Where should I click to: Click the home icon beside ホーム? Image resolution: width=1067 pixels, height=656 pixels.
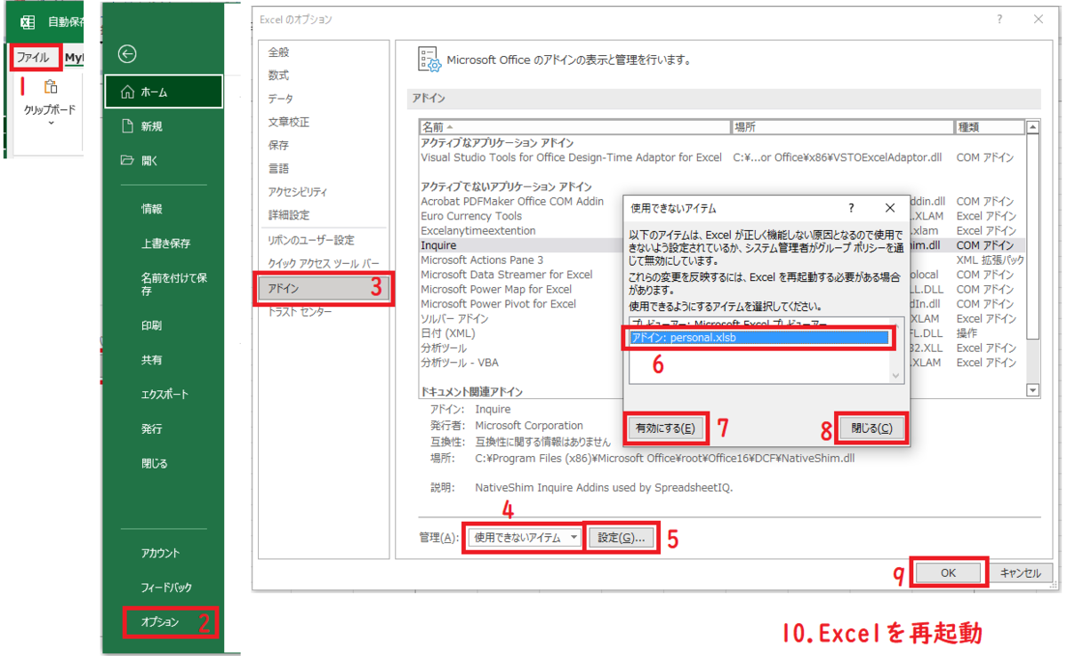coord(127,92)
